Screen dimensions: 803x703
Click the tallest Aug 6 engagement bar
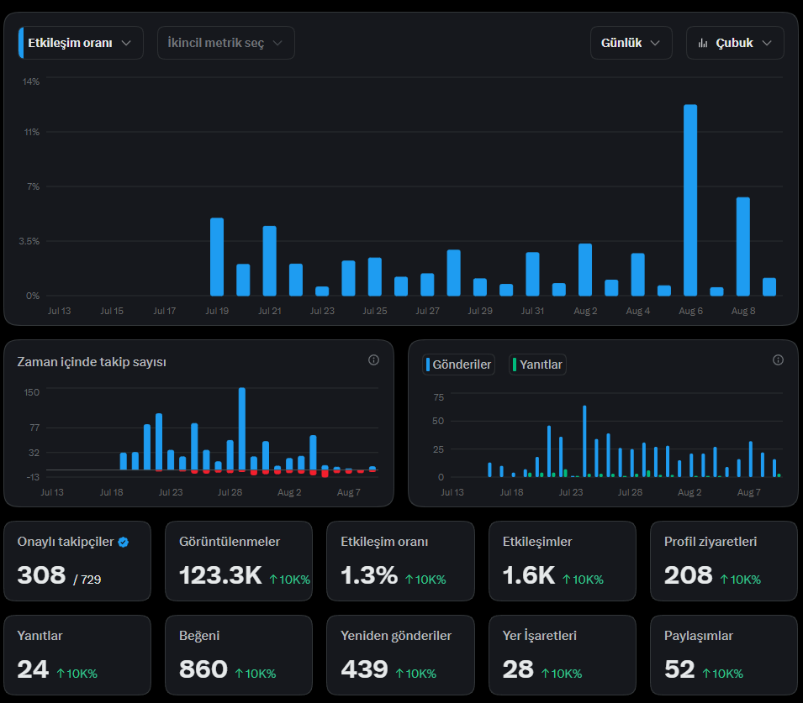(x=690, y=200)
